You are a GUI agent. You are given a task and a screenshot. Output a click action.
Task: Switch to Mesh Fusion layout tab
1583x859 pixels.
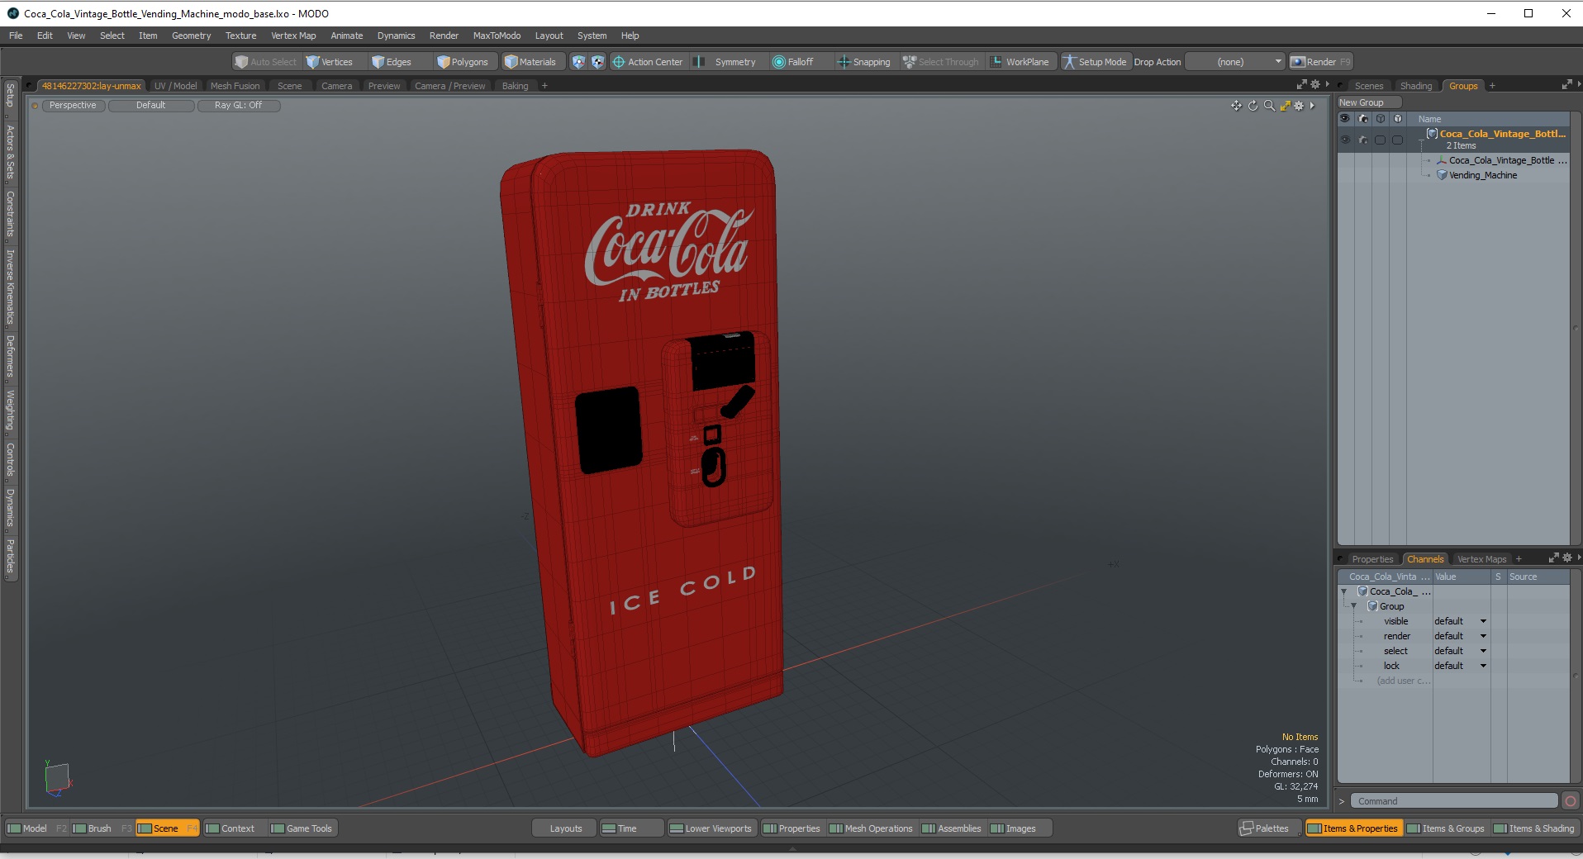click(235, 86)
